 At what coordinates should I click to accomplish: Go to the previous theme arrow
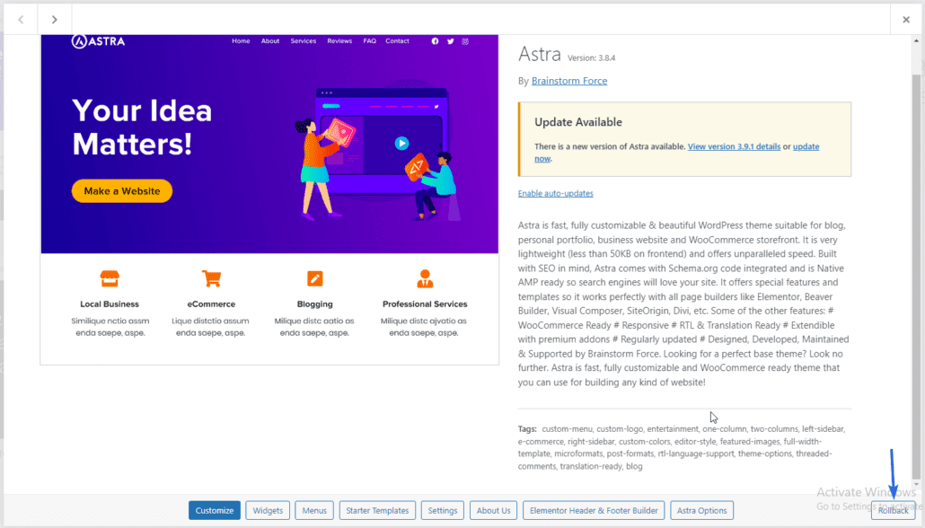[21, 20]
